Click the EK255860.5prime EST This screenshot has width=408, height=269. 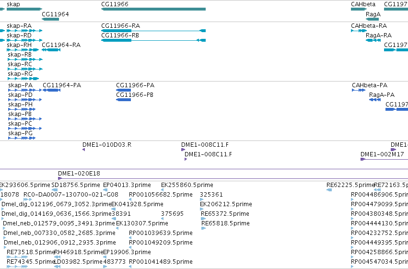163,190
